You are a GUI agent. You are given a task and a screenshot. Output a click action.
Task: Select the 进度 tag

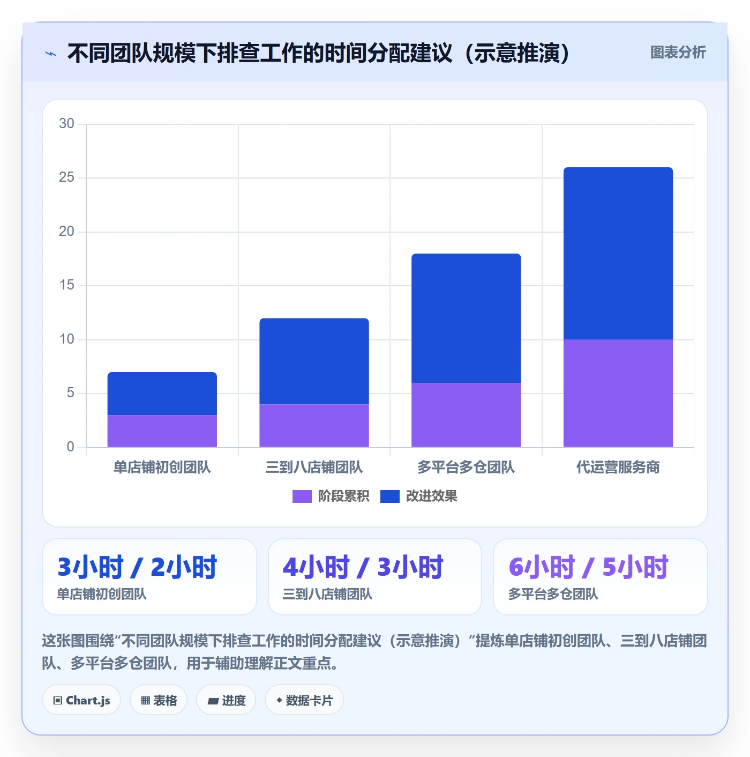[226, 700]
